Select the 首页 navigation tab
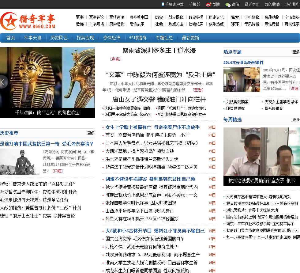 10,38
